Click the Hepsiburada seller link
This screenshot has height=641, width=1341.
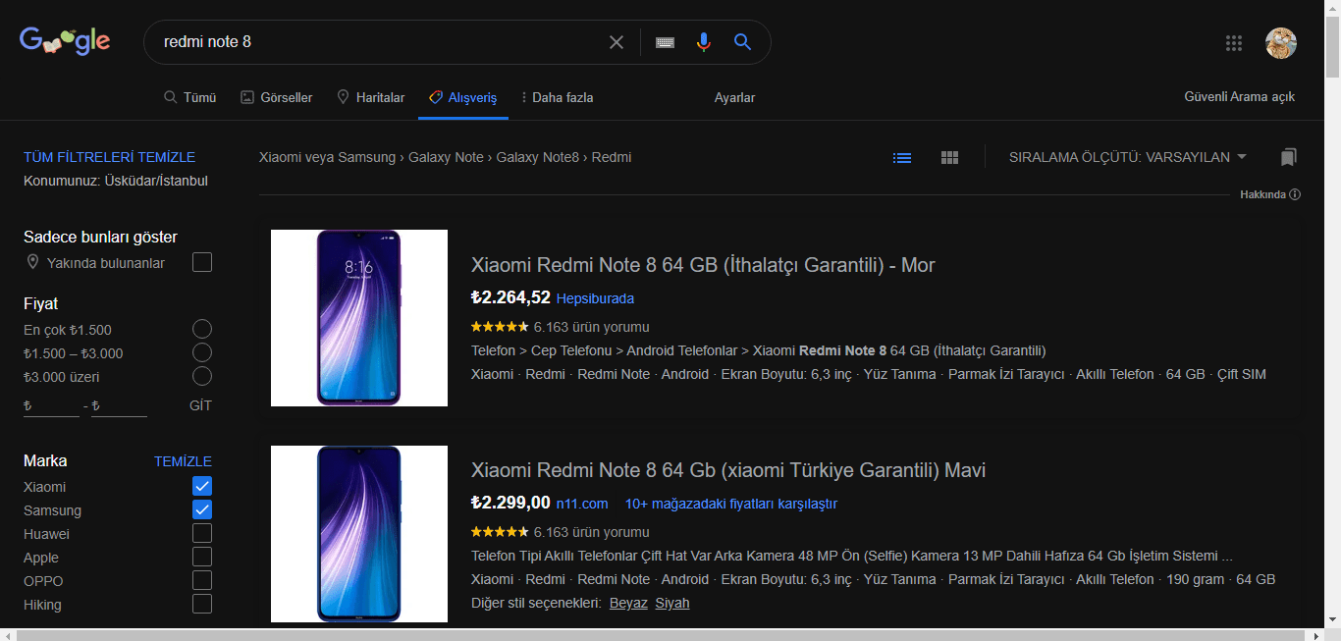[595, 298]
